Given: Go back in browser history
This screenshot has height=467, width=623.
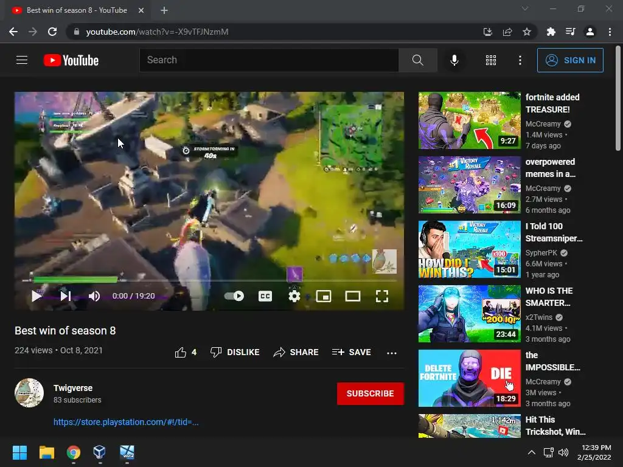Looking at the screenshot, I should 13,32.
